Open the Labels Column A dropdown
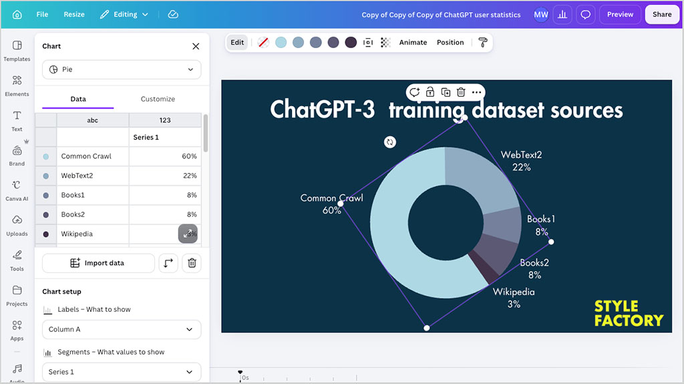 pos(122,329)
